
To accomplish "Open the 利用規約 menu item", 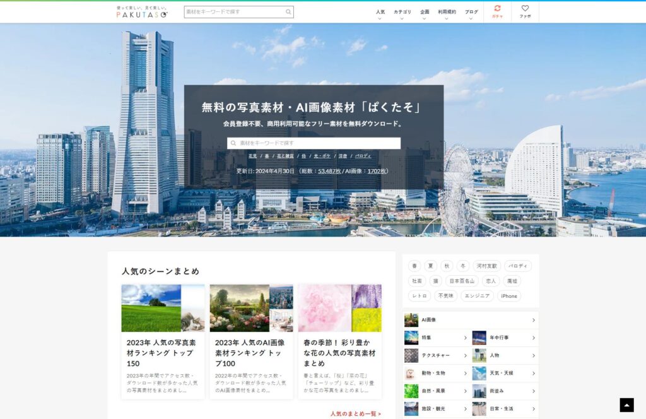I will (447, 14).
